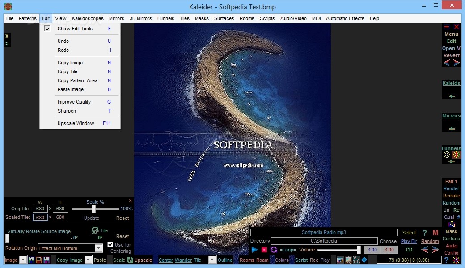
Task: Click the Random link by Play Dir
Action: pos(430,241)
